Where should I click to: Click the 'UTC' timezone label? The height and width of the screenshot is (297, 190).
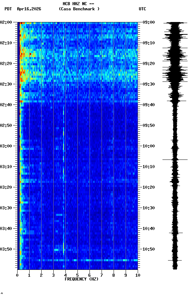coord(142,9)
